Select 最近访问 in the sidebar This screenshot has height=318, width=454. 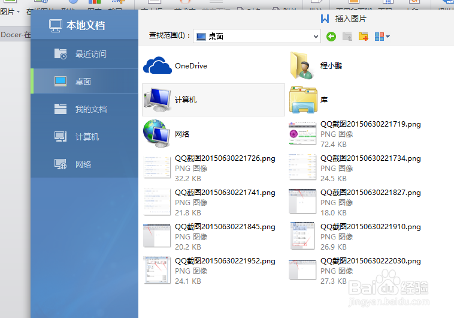click(x=84, y=54)
